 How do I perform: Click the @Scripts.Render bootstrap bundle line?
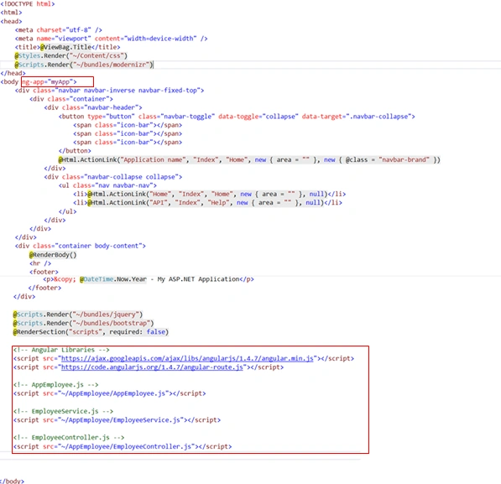pyautogui.click(x=83, y=323)
